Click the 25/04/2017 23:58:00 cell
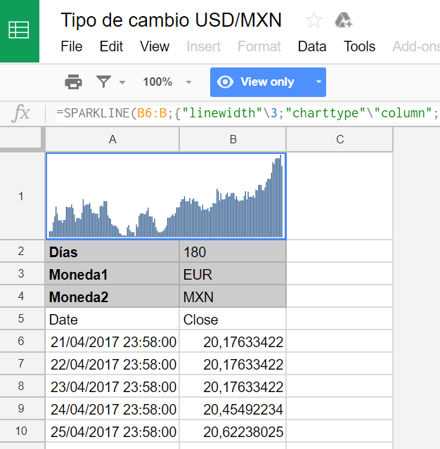 coord(112,431)
